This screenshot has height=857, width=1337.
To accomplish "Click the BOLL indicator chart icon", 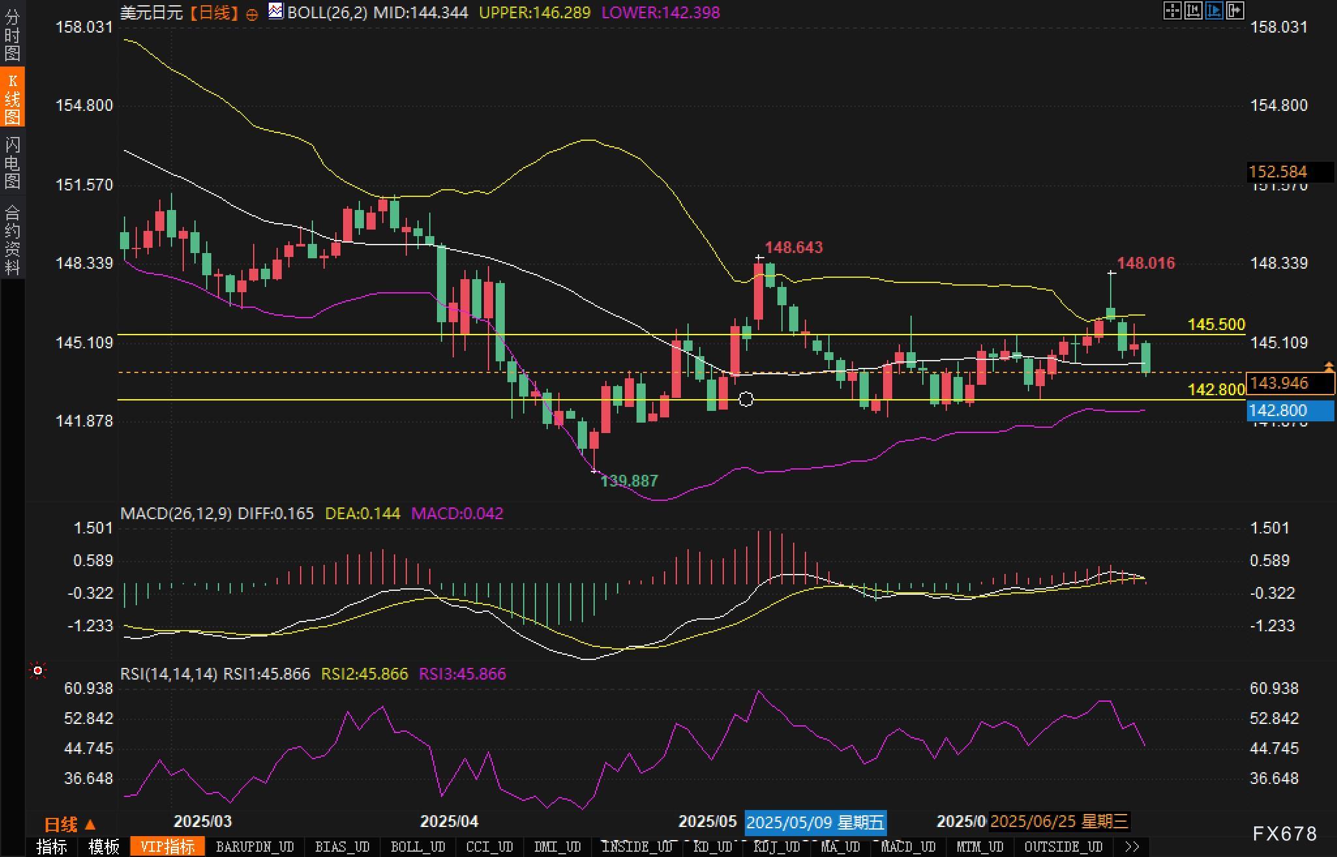I will click(x=276, y=11).
